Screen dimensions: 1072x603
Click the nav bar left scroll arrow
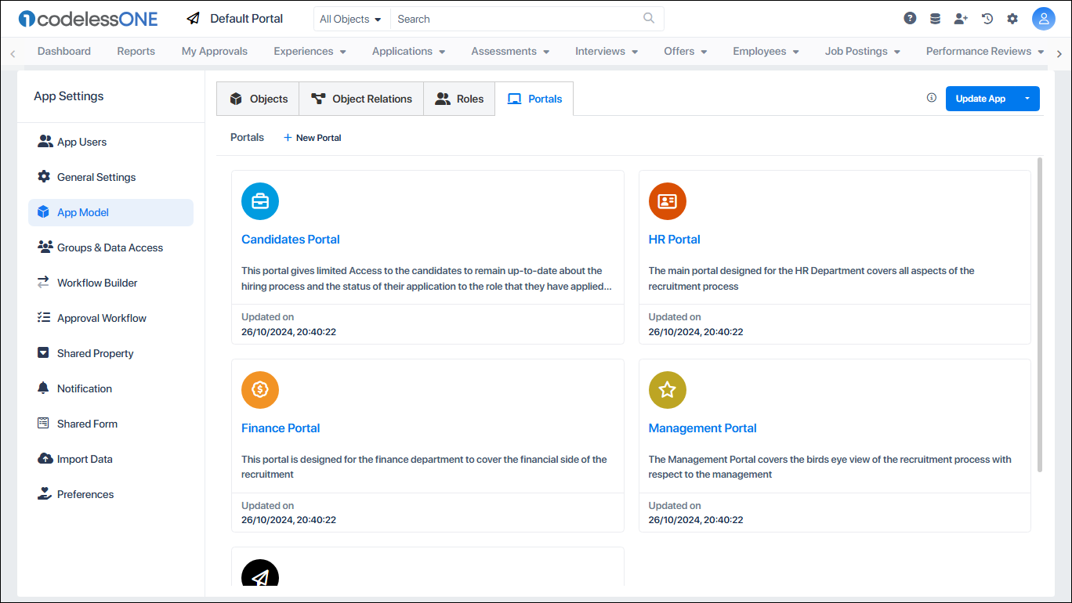coord(13,53)
